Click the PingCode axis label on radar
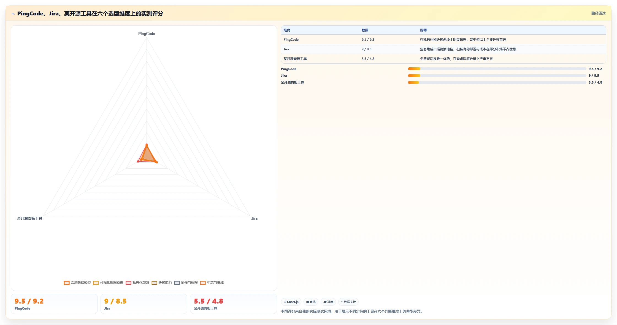617x325 pixels. click(x=147, y=34)
